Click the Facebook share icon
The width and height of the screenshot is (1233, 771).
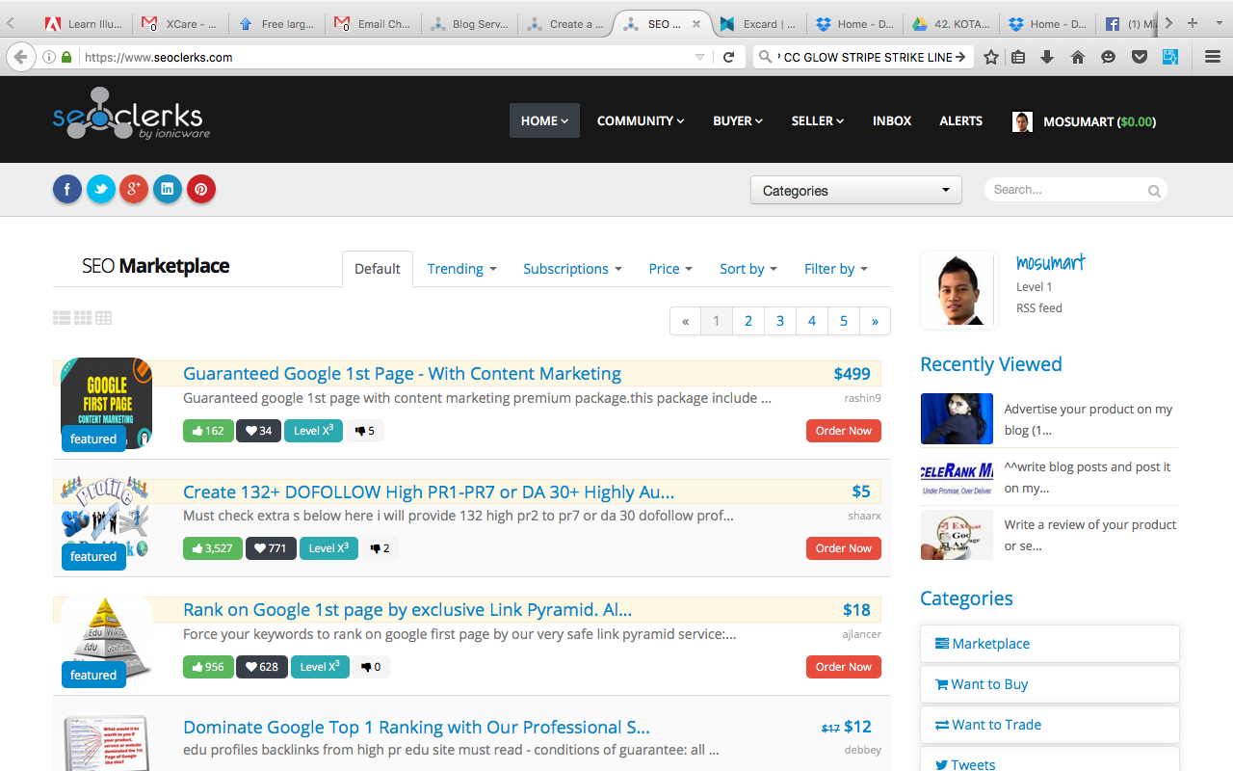click(66, 190)
